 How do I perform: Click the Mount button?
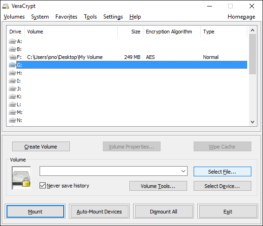[35, 212]
